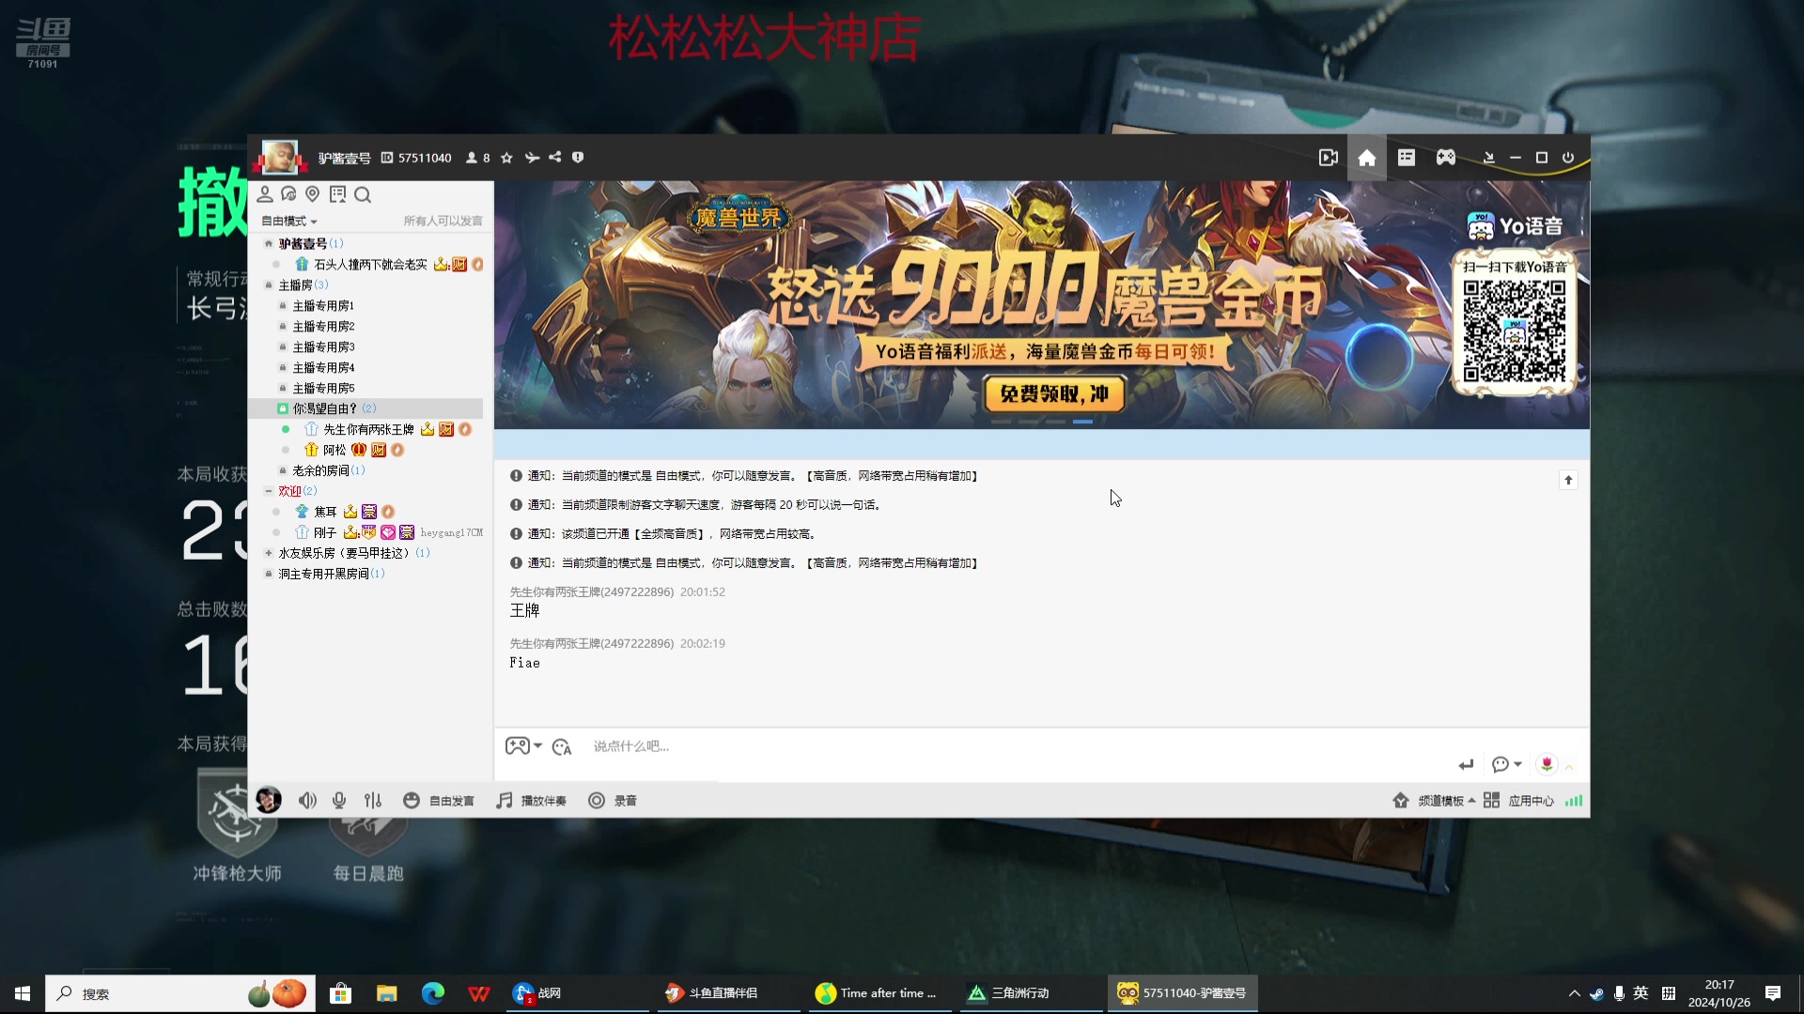
Task: Click my avatar in bottom bar
Action: [x=269, y=800]
